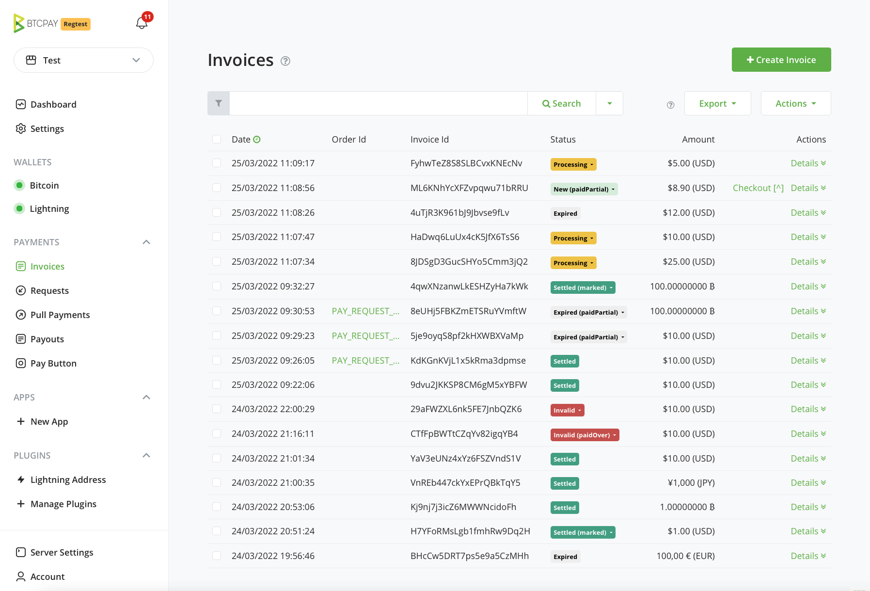The width and height of the screenshot is (870, 591).
Task: Check the box for invoice 29aFWZXL6nk5FE7JnbQZK6
Action: pyautogui.click(x=217, y=409)
